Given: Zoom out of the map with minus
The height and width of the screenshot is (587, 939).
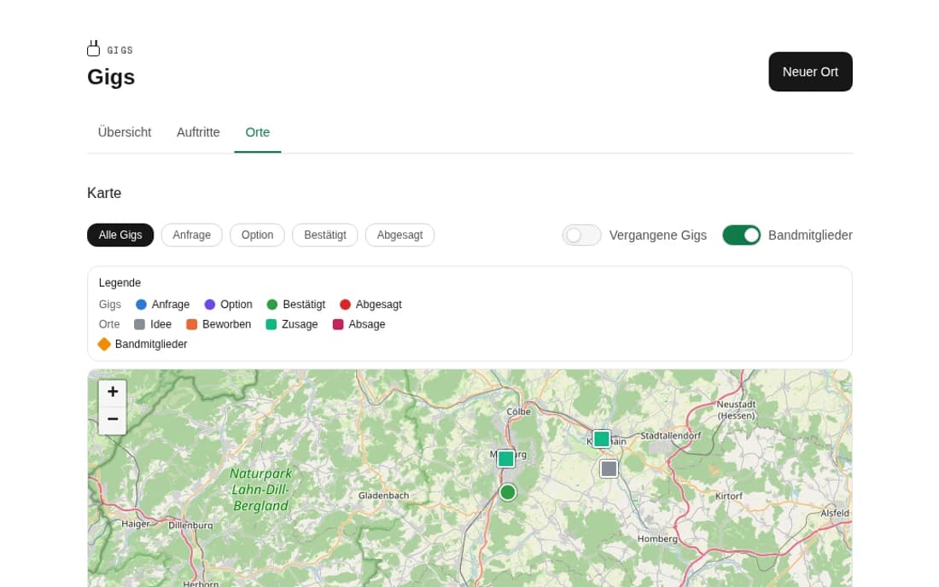Looking at the screenshot, I should pyautogui.click(x=113, y=420).
